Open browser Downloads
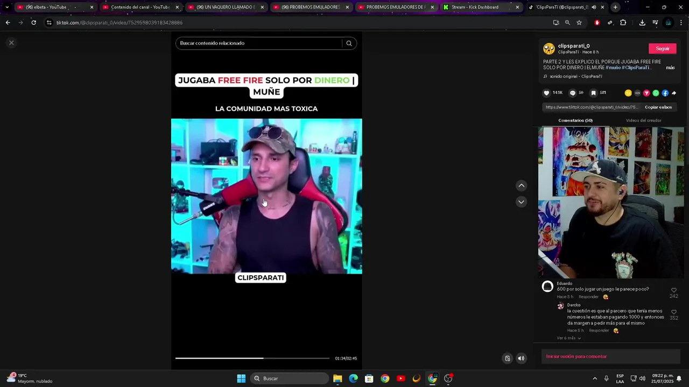The width and height of the screenshot is (689, 387). coord(642,23)
